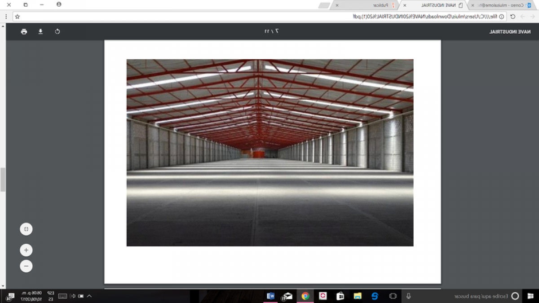Download the NAVE INDUSTRIAL PDF

click(x=40, y=32)
